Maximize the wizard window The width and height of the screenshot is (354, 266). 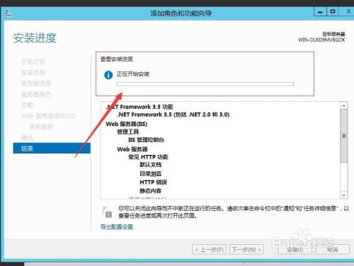(x=333, y=11)
